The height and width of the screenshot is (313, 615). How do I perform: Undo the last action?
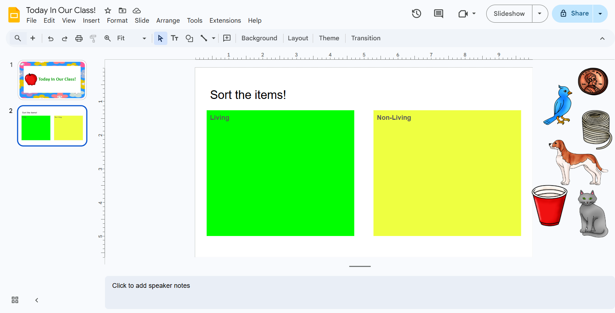tap(50, 38)
